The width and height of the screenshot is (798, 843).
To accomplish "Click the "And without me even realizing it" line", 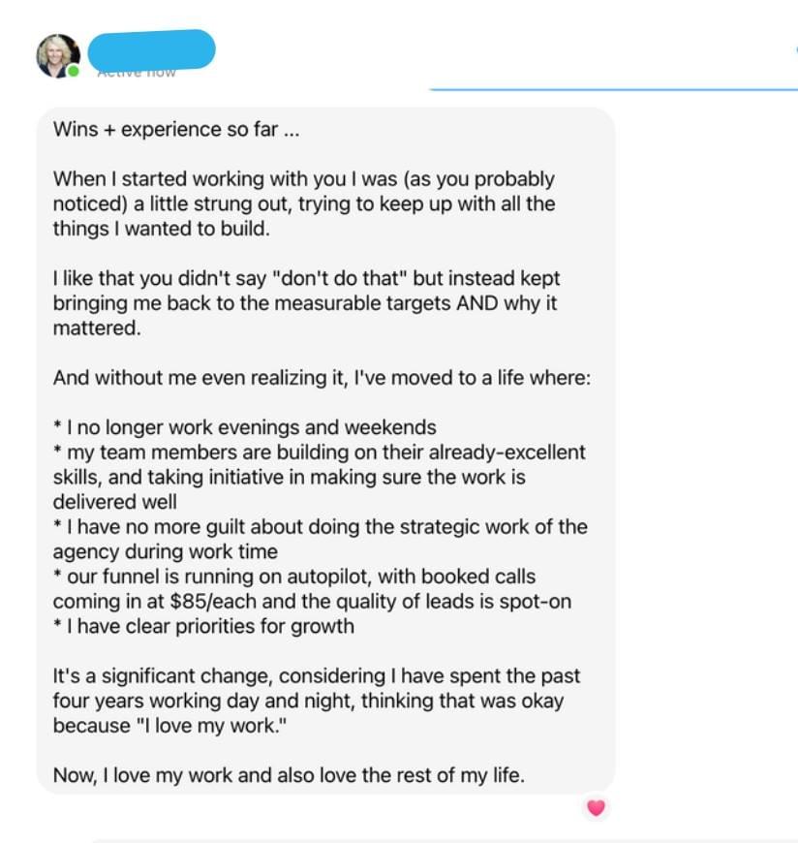I will coord(321,378).
